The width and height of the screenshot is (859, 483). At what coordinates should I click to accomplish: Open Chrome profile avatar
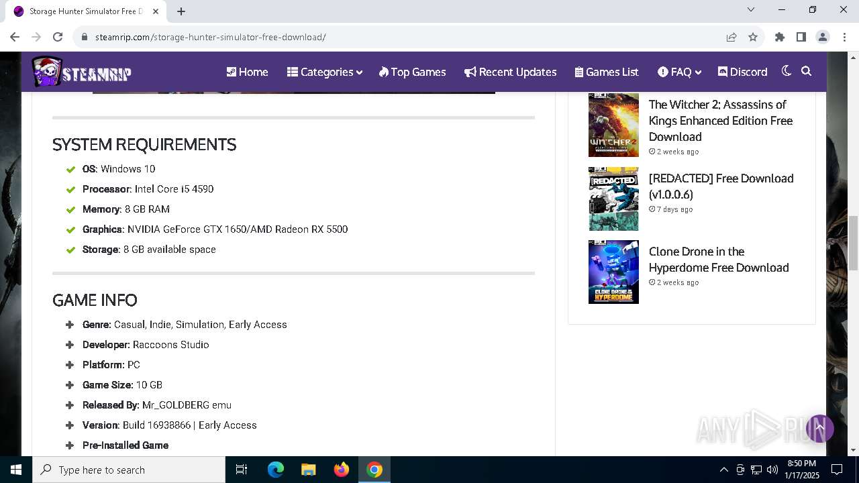[x=823, y=37]
